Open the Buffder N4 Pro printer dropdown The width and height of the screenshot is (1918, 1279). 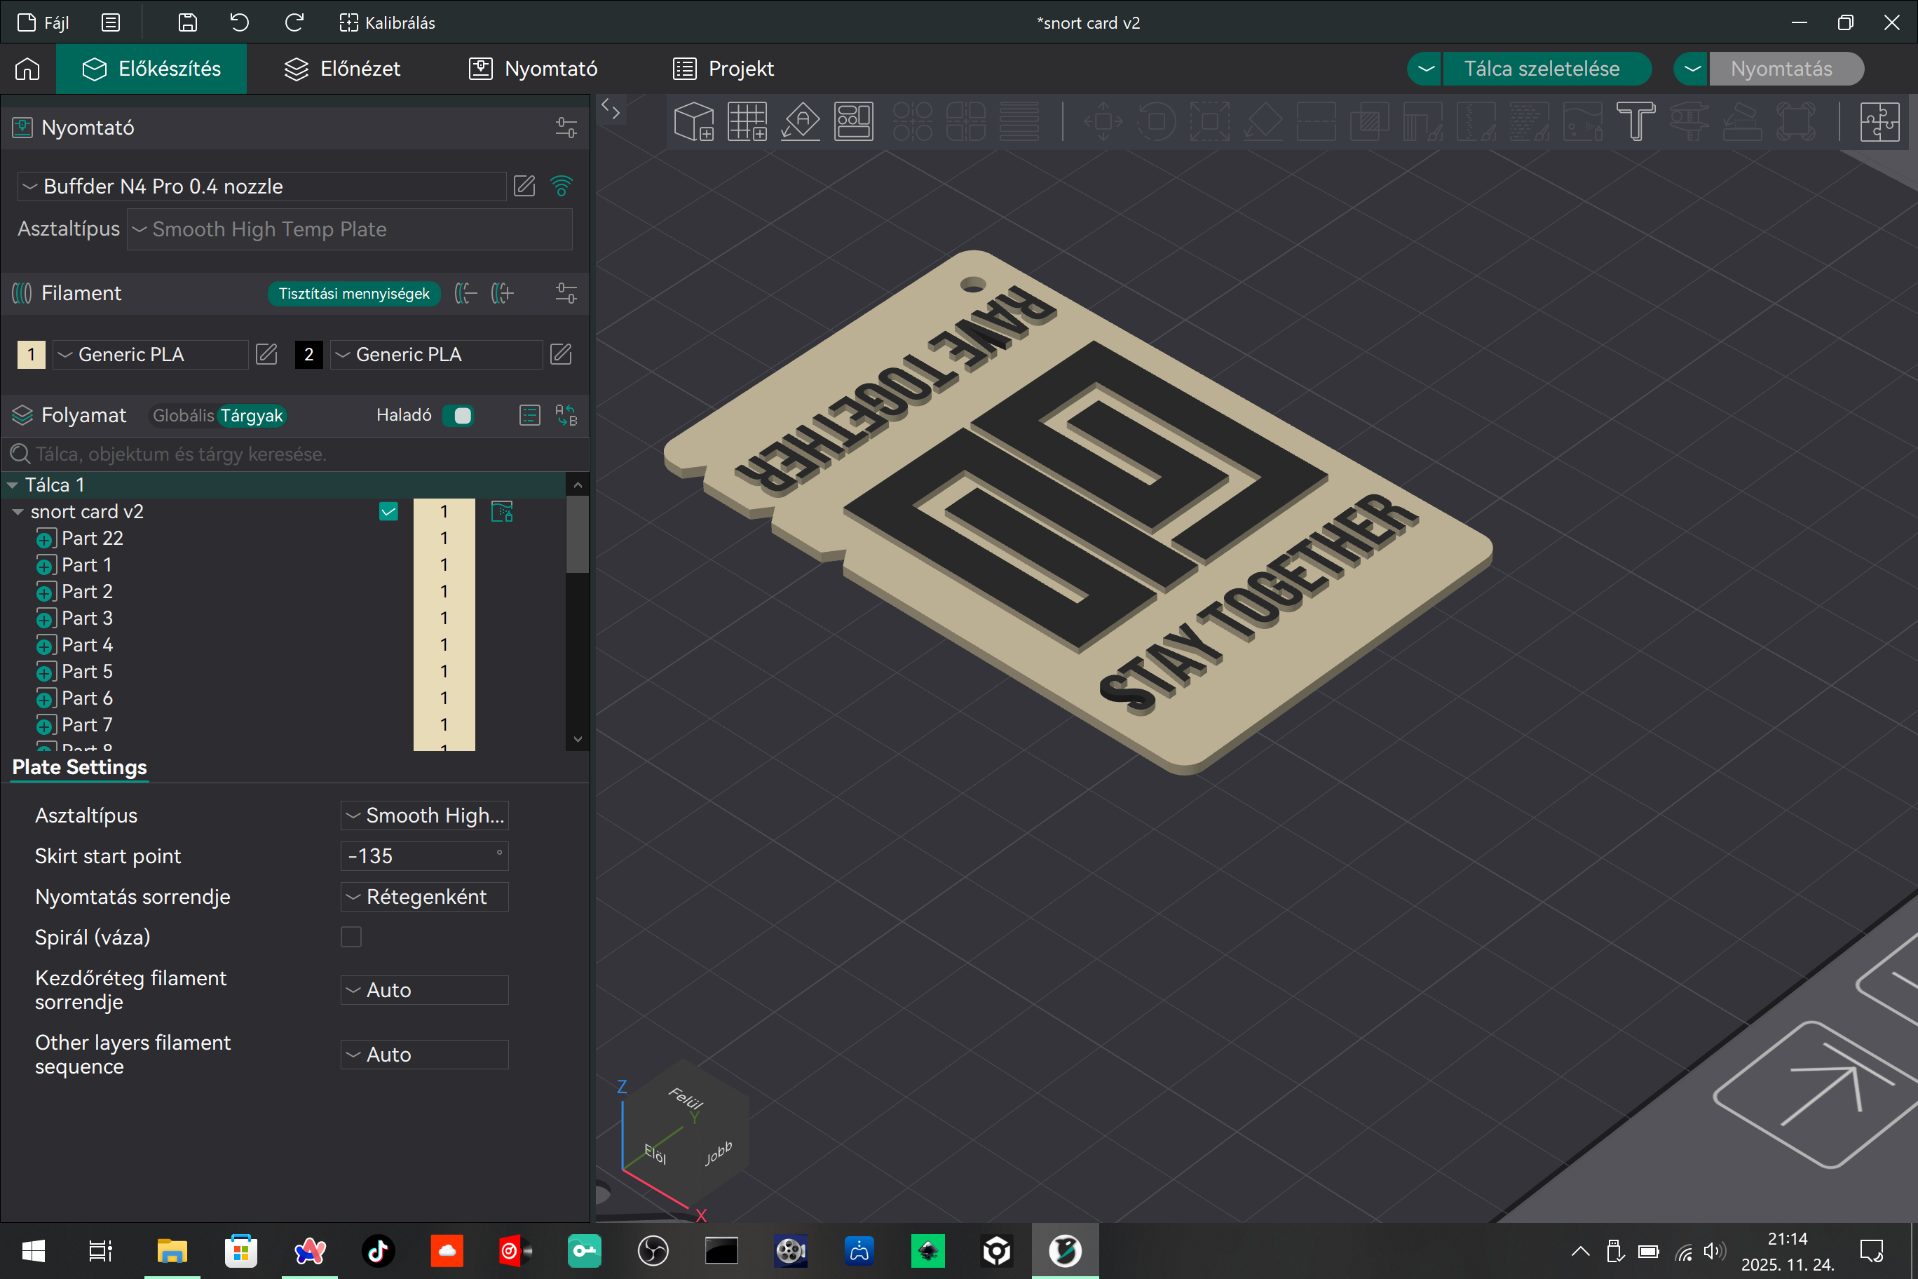point(261,186)
